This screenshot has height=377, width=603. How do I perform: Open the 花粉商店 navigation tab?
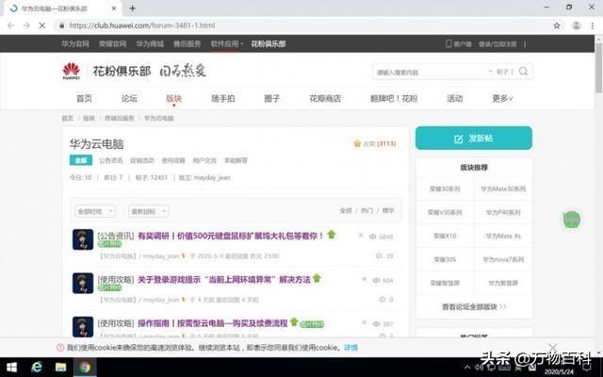(325, 98)
